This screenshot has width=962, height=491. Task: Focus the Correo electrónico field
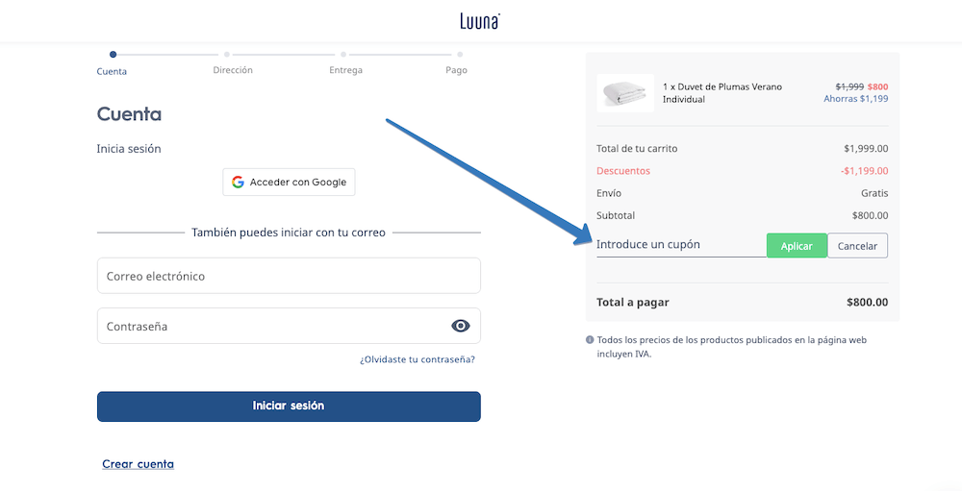289,276
